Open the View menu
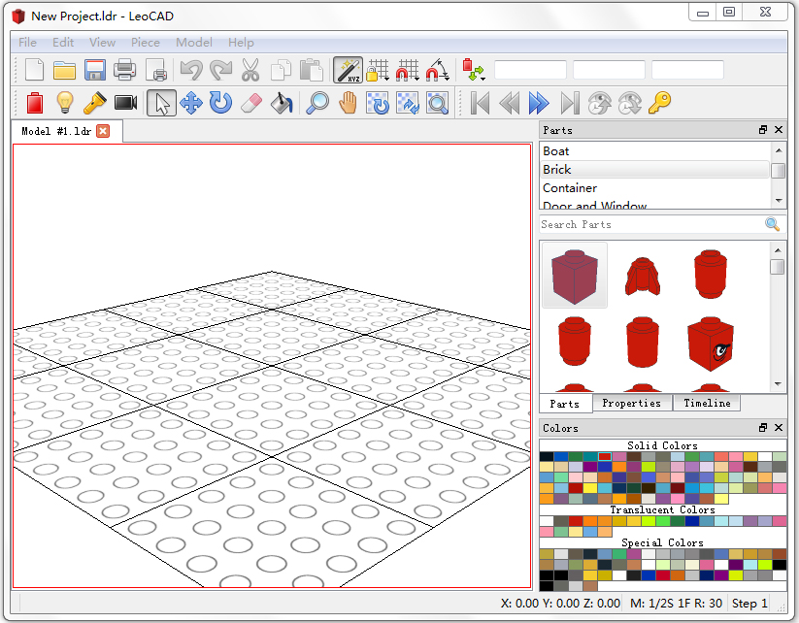This screenshot has height=623, width=799. [102, 43]
